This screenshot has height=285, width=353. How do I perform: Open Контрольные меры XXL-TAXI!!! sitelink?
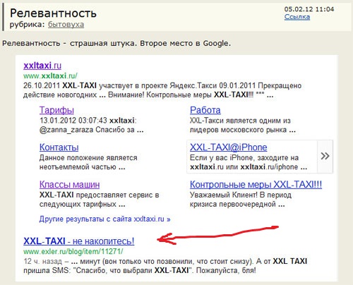click(256, 184)
